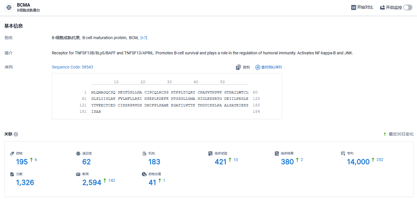Click the 开始对比 button
Image resolution: width=417 pixels, height=199 pixels.
tap(362, 7)
